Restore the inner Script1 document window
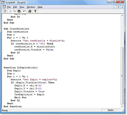 [118, 7]
